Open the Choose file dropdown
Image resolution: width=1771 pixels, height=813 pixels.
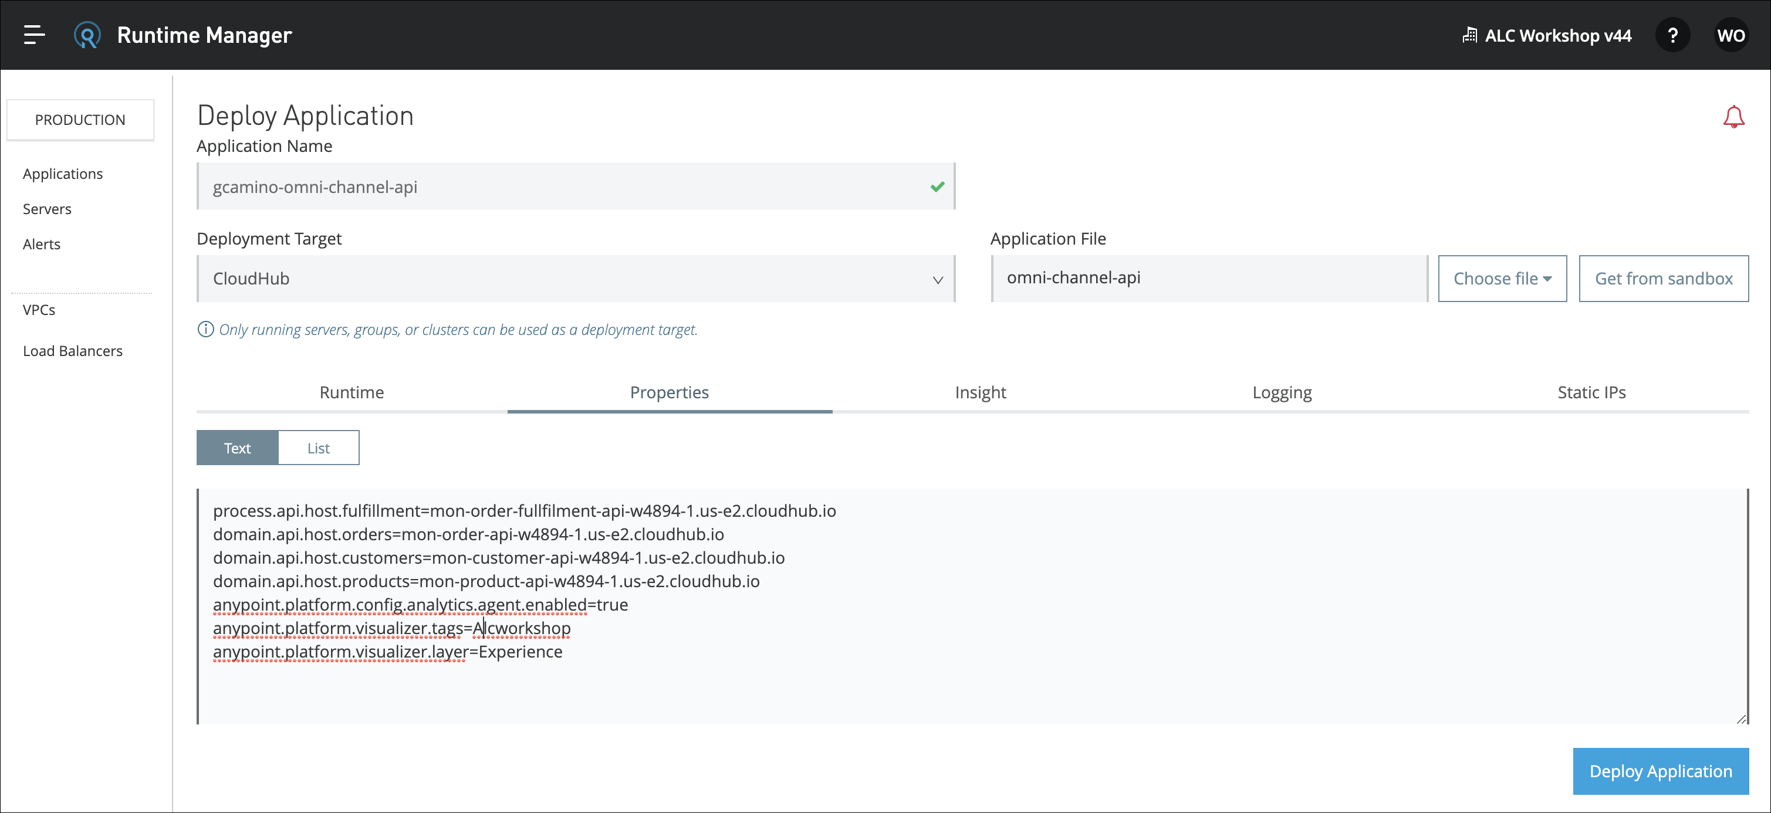coord(1502,278)
